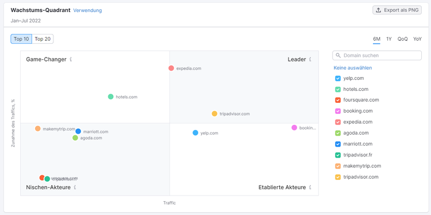Toggle the tripadvisor.com checkbox in legend

tap(338, 177)
